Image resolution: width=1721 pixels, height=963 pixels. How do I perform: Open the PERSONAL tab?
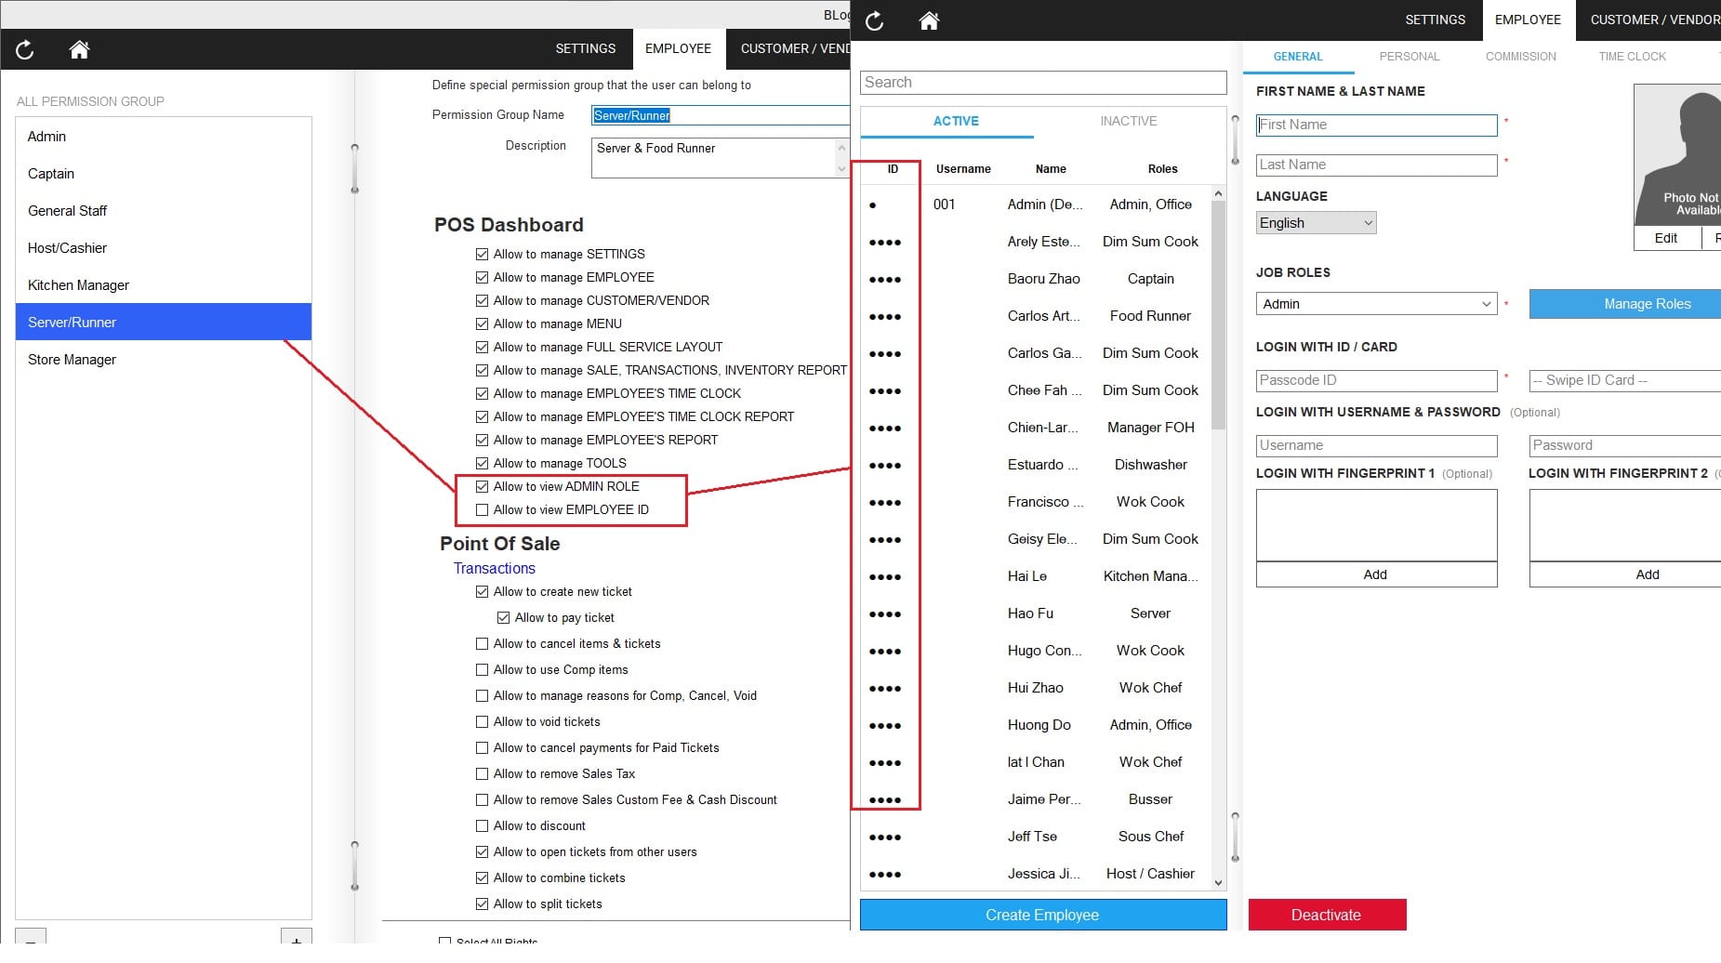pos(1409,57)
